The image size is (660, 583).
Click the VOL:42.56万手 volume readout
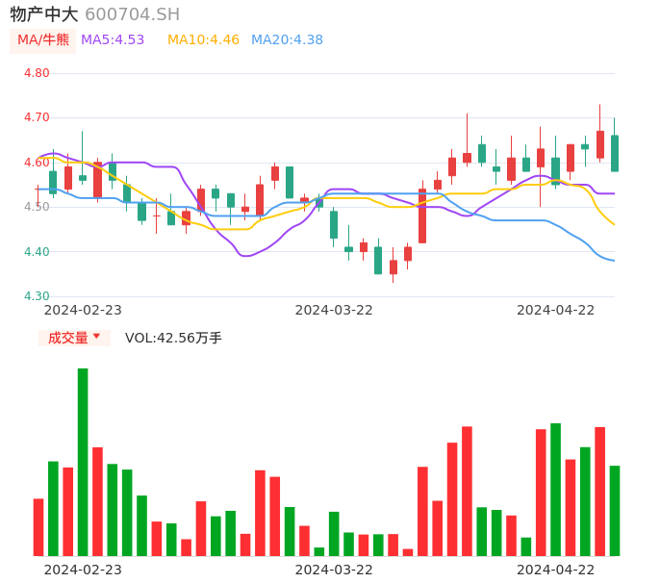coord(173,338)
